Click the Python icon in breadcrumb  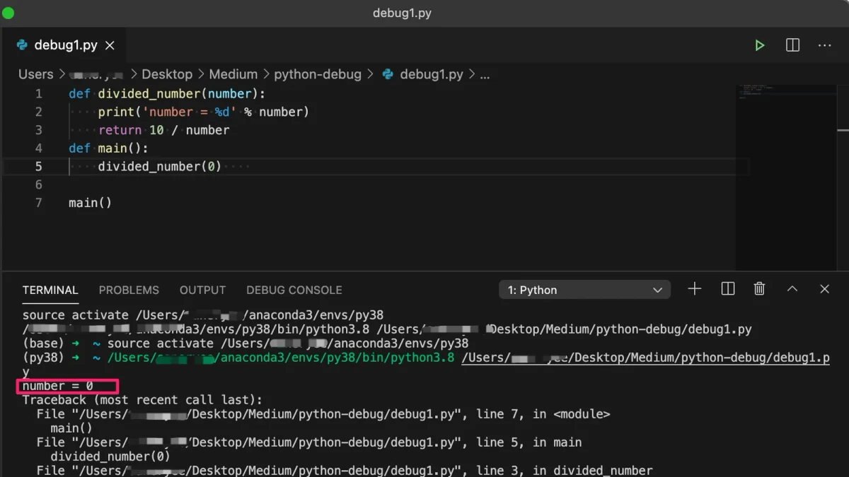point(388,74)
